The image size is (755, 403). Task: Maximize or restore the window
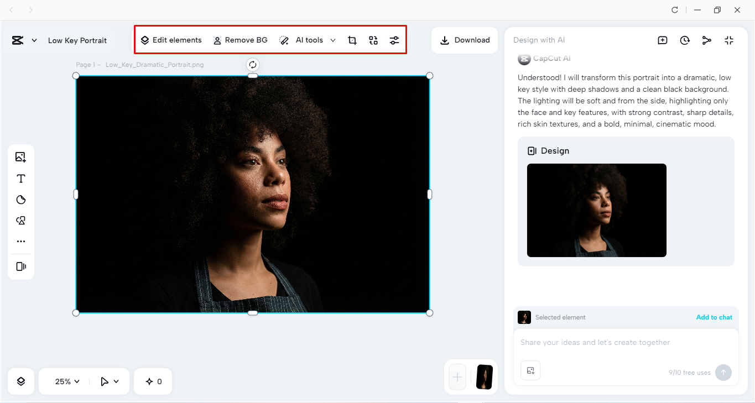[717, 10]
